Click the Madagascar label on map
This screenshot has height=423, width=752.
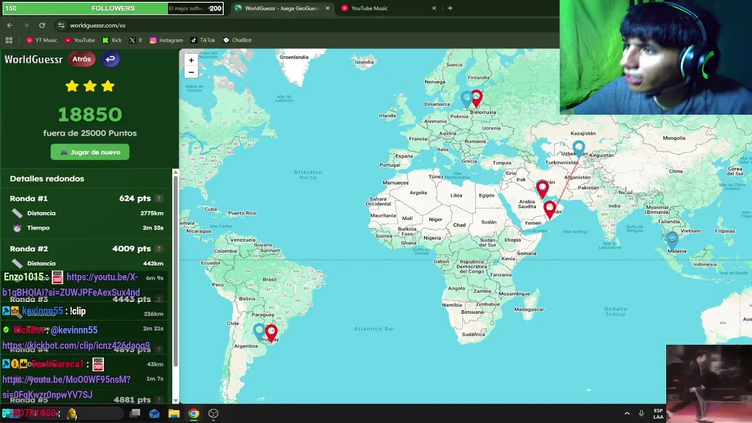(x=529, y=309)
